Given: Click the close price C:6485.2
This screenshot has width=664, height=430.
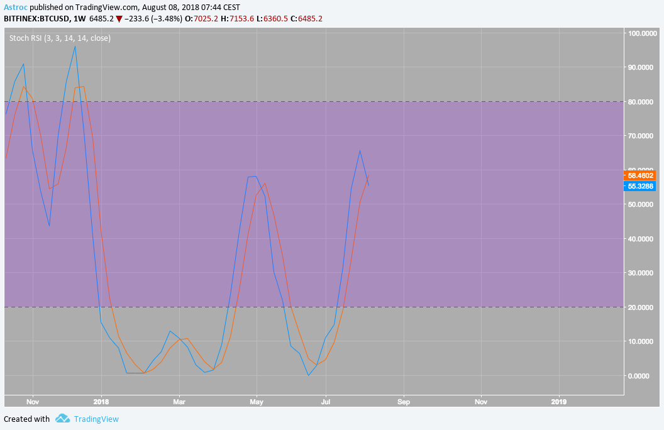Looking at the screenshot, I should coord(307,19).
